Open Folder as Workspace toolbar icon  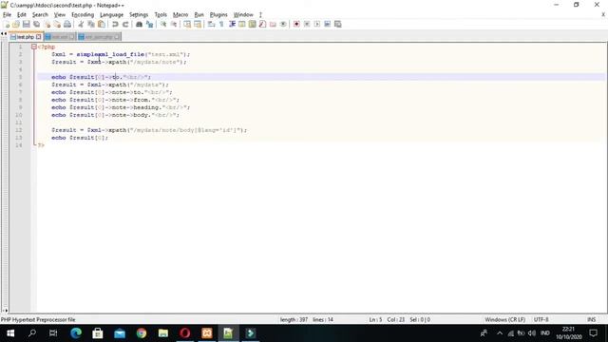point(273,24)
